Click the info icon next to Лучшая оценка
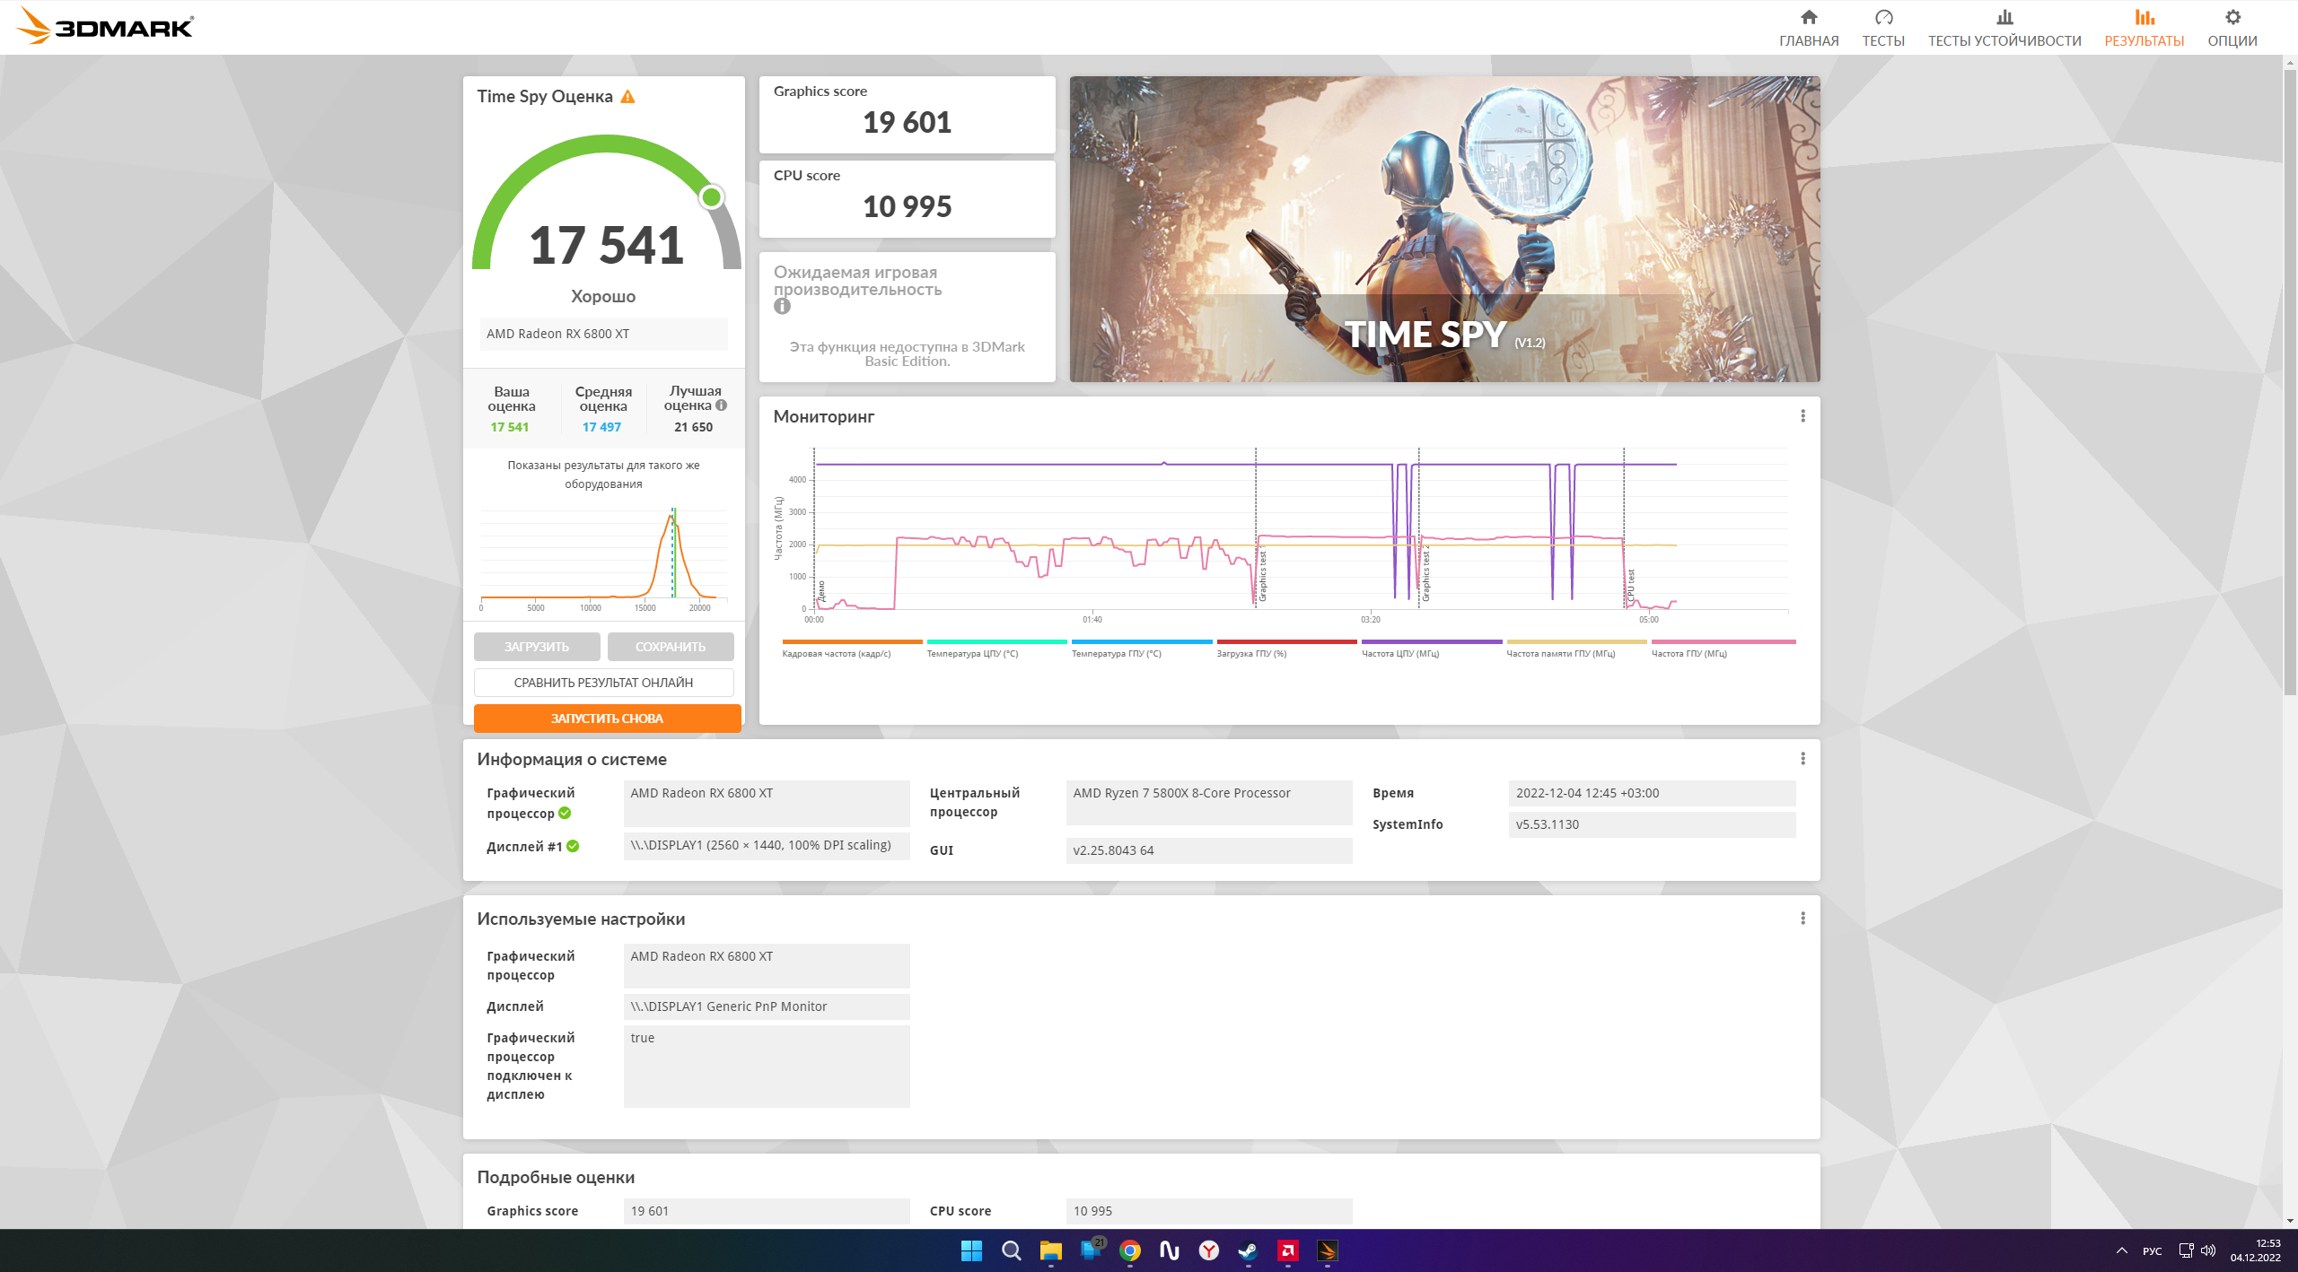 [722, 405]
